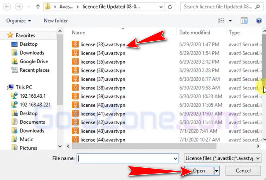The width and height of the screenshot is (266, 180).
Task: Open the Help question mark icon
Action: click(x=259, y=21)
